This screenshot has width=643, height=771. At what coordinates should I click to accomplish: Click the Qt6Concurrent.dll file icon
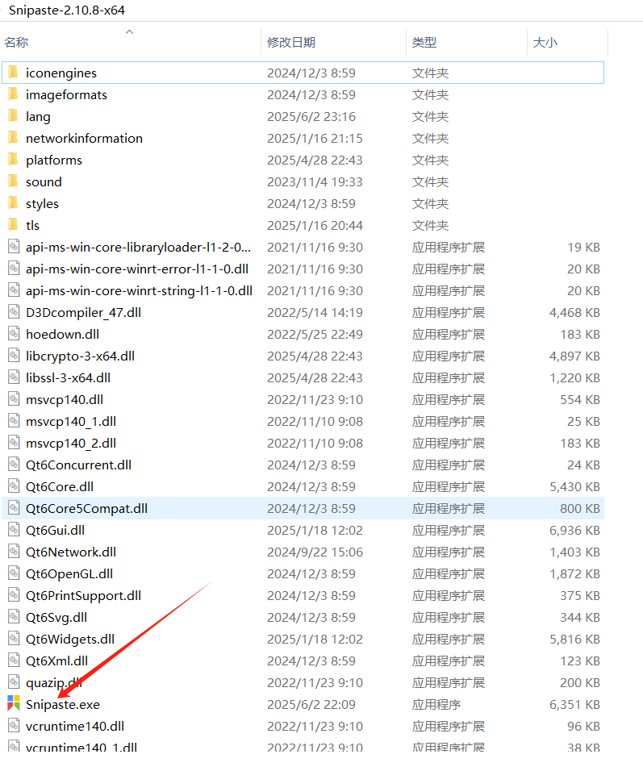[14, 465]
